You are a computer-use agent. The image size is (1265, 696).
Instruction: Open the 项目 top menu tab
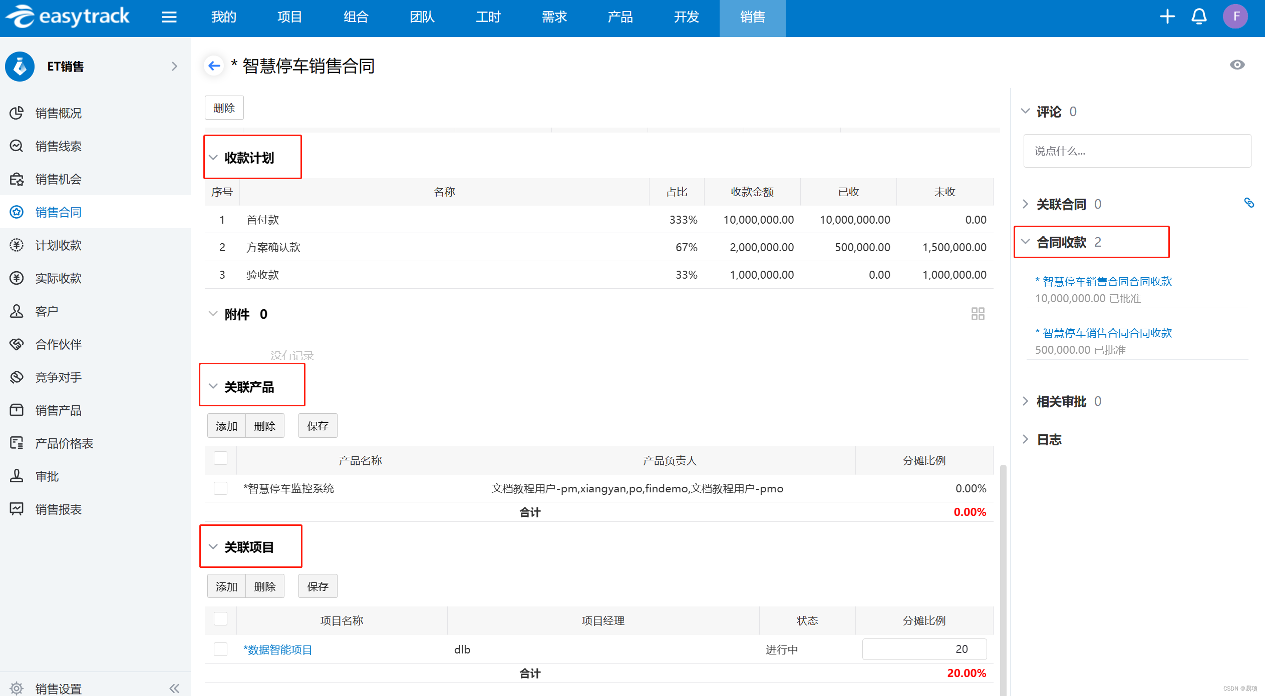(289, 17)
